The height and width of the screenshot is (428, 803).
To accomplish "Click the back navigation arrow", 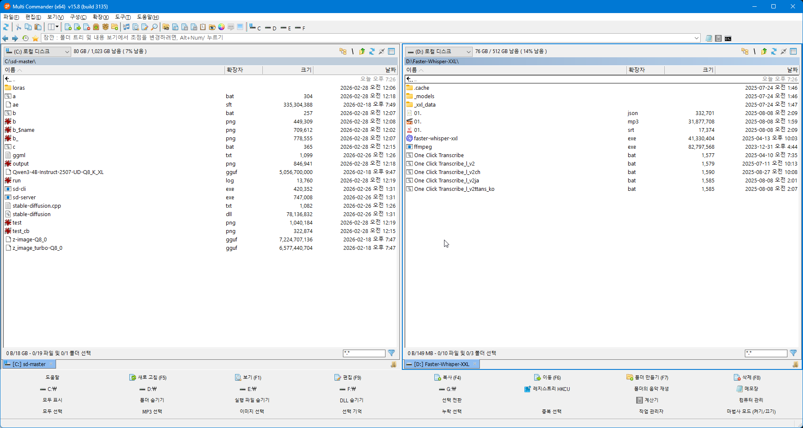I will [5, 38].
